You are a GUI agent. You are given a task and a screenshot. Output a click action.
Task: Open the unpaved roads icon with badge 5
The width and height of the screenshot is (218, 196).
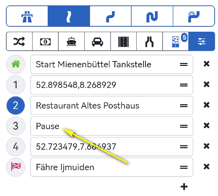[176, 41]
